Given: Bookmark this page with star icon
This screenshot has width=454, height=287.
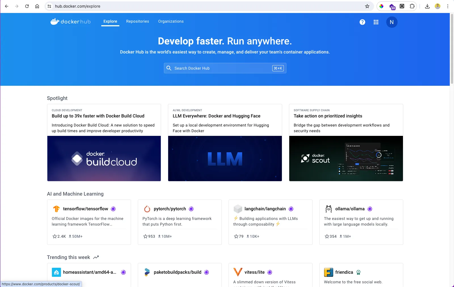Looking at the screenshot, I should click(x=367, y=6).
